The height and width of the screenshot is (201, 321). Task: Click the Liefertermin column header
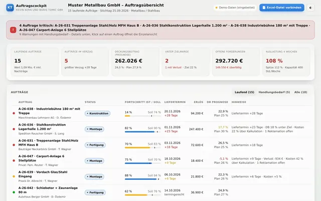175,102
